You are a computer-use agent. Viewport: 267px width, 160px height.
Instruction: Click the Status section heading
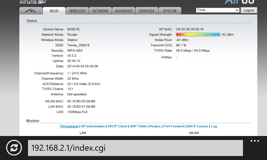tap(32, 21)
